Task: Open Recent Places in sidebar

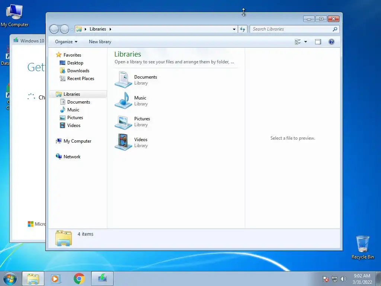Action: (x=77, y=78)
